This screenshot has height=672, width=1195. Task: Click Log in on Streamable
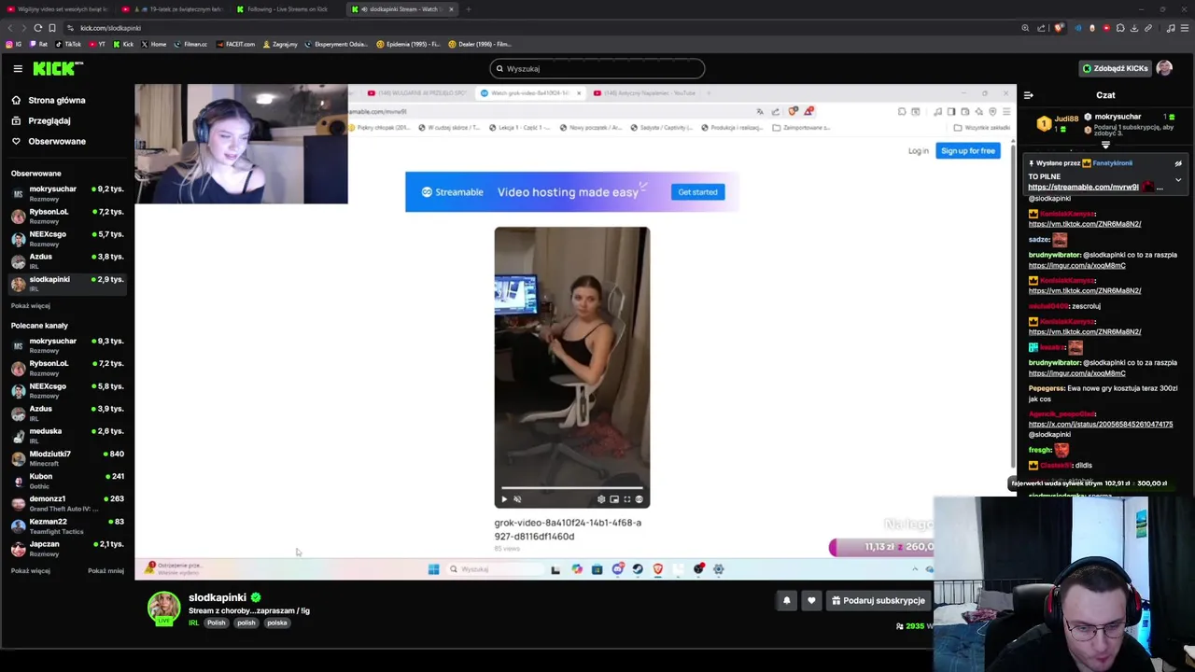[918, 151]
